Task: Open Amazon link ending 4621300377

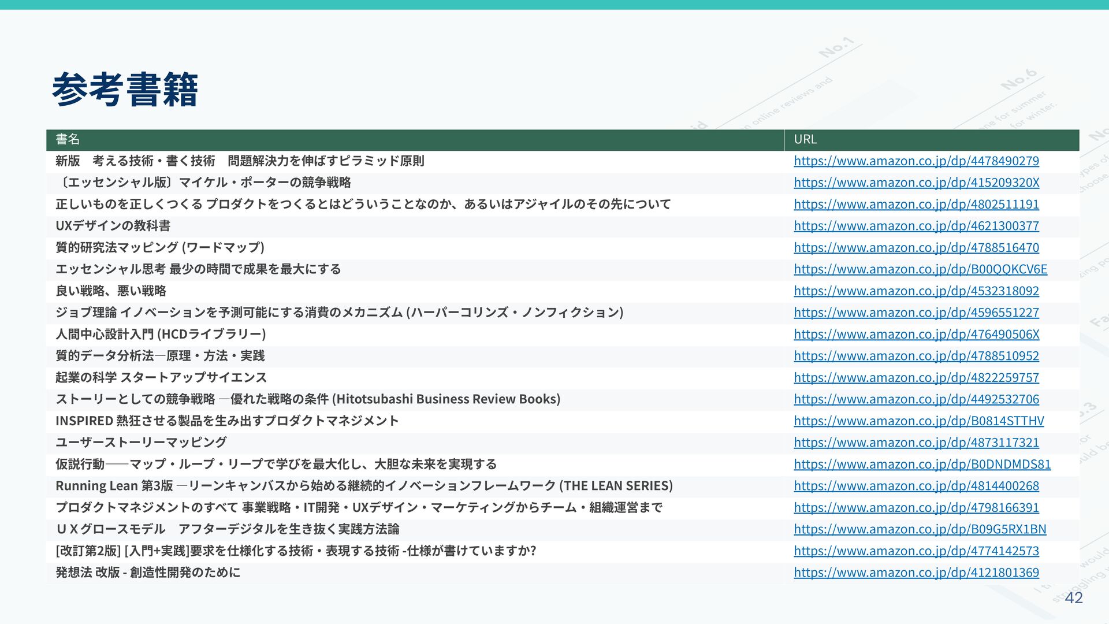Action: pos(916,226)
